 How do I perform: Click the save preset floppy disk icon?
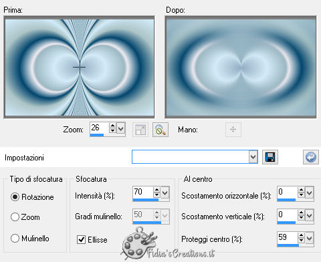(270, 157)
